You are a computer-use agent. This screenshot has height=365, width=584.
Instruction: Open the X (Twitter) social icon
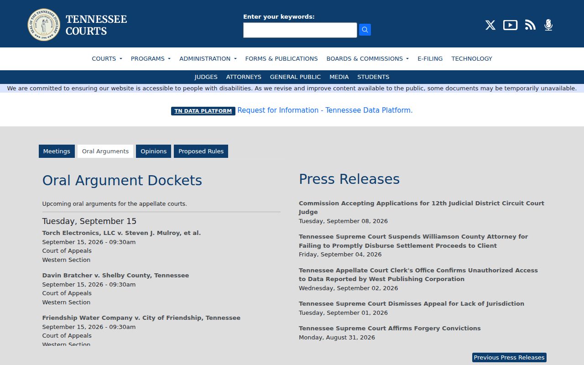tap(490, 25)
